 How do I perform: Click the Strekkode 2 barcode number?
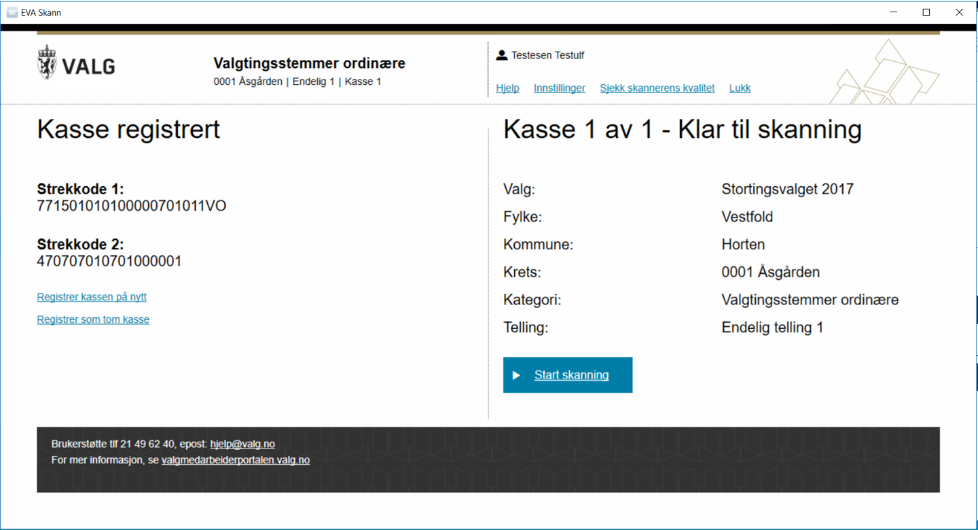(109, 262)
